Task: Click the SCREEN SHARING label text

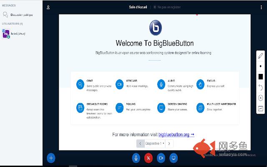Action: [177, 104]
